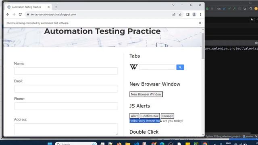Click the Chrome forward arrow
This screenshot has height=145, width=258.
(x=14, y=14)
